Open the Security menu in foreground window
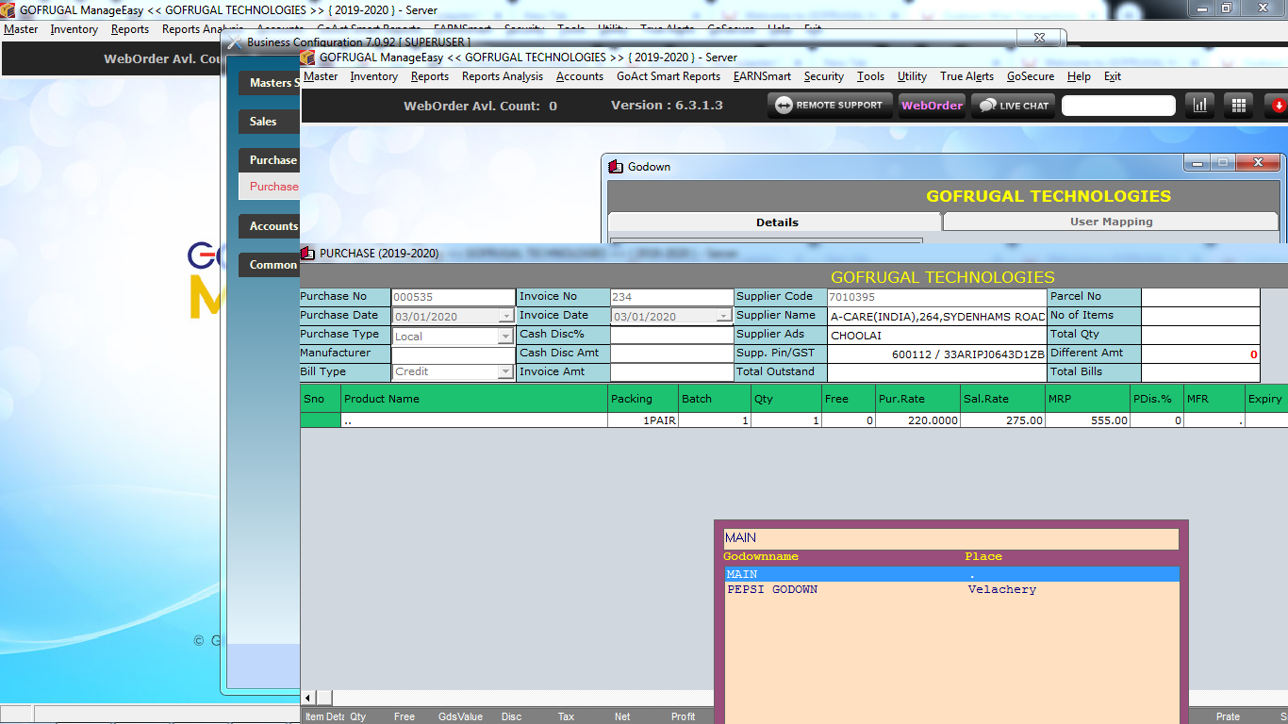Screen dimensions: 1288x724 click(824, 76)
